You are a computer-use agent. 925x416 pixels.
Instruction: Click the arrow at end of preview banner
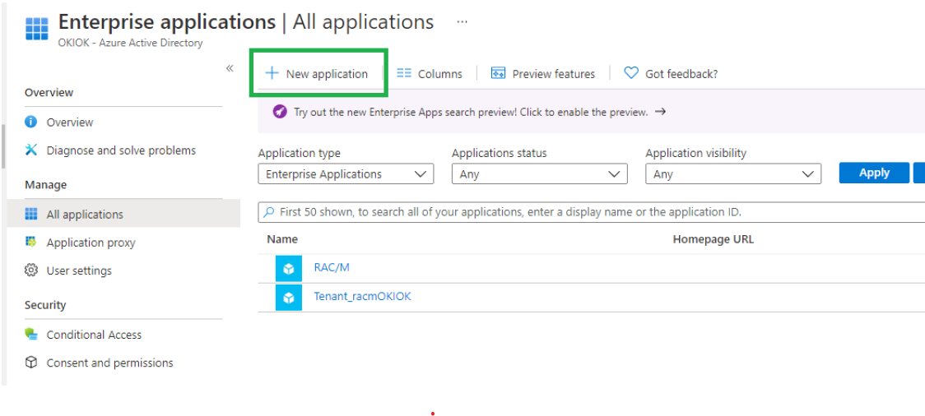(660, 111)
